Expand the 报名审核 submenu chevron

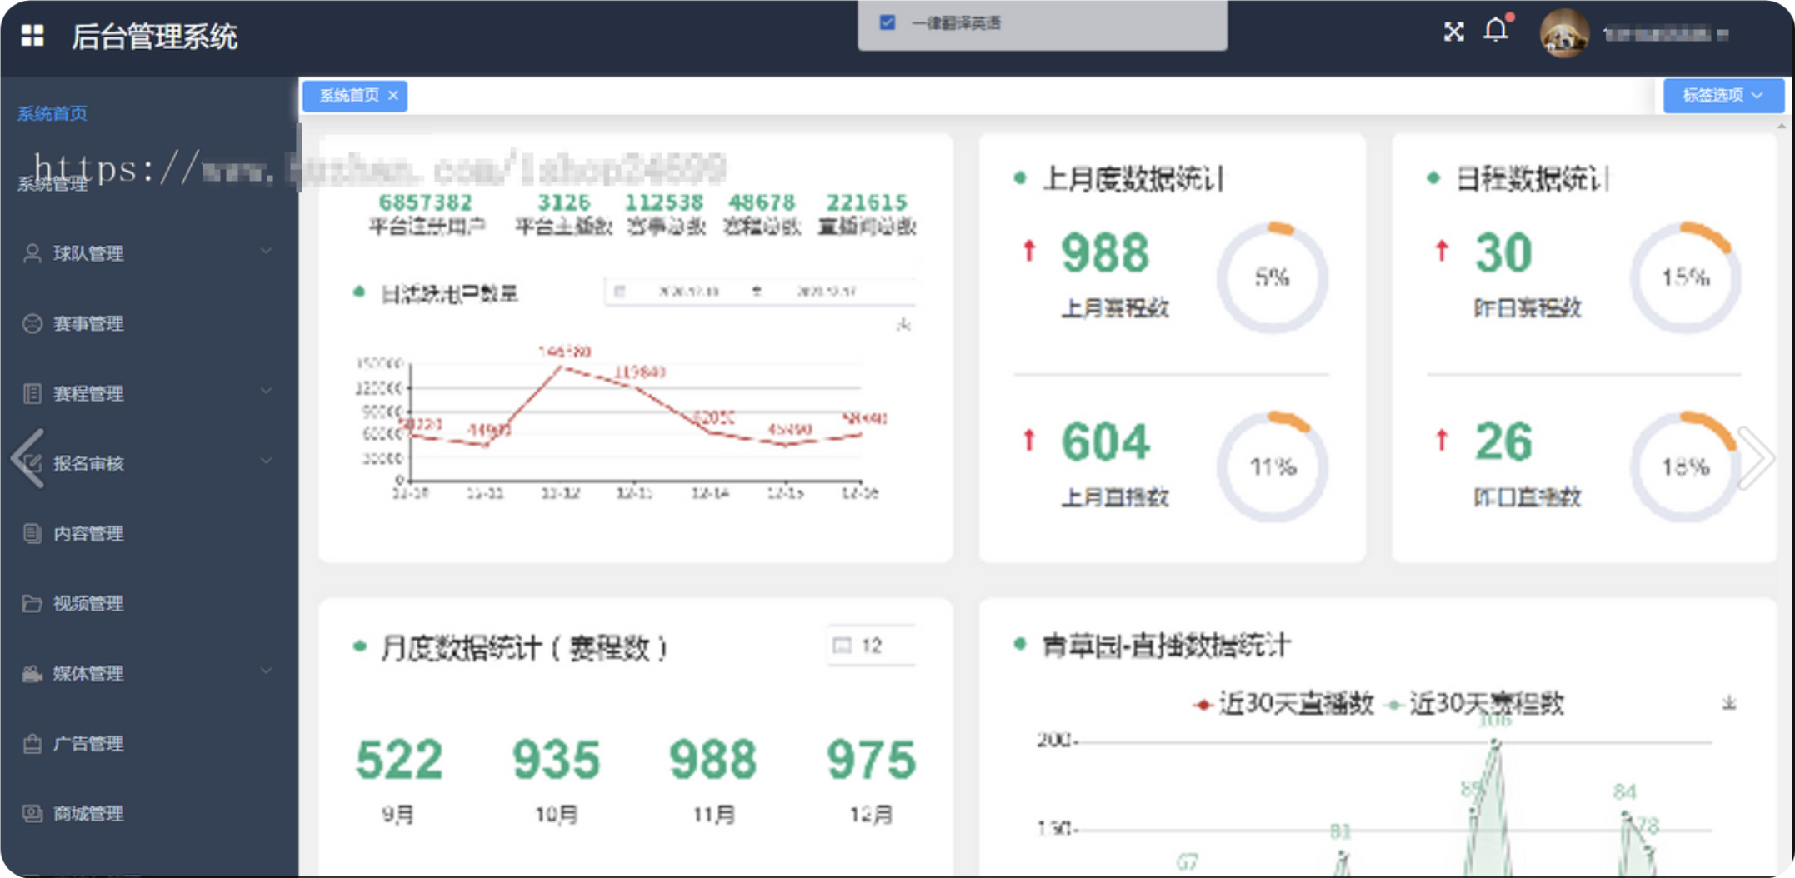pos(266,461)
